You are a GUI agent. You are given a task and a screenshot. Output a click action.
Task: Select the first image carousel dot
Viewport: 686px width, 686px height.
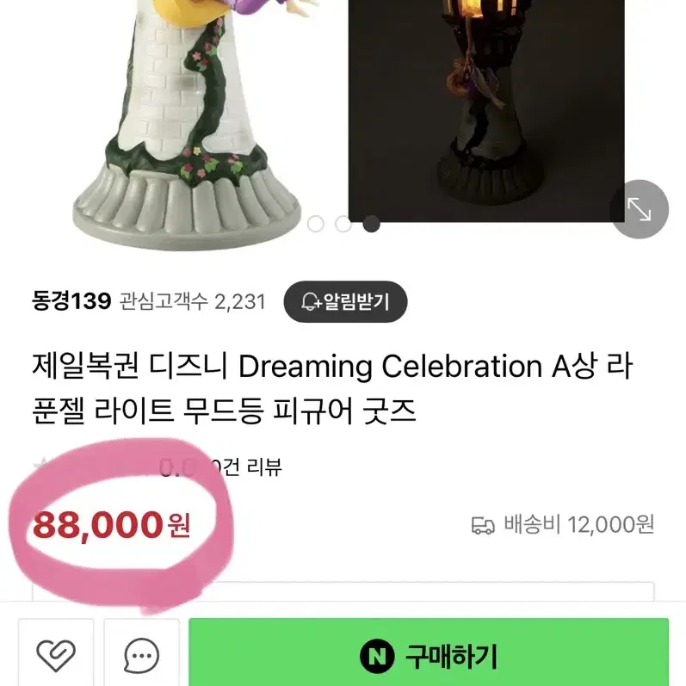pos(315,224)
